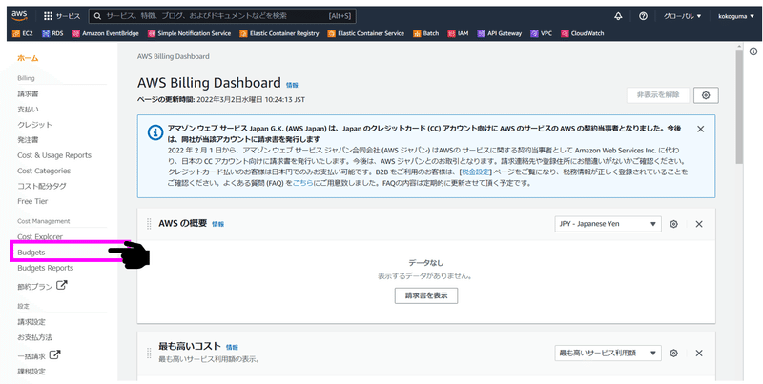Open Simple Notification Service bookmark
Screen dimensions: 763x384
189,33
